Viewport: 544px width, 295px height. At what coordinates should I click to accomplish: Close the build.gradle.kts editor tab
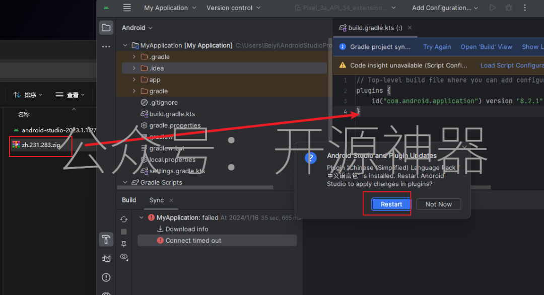[x=410, y=28]
